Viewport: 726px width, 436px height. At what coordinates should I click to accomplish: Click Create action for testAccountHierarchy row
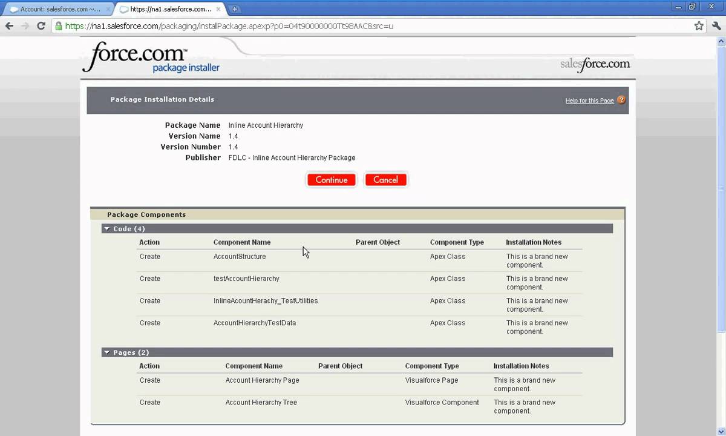[150, 279]
